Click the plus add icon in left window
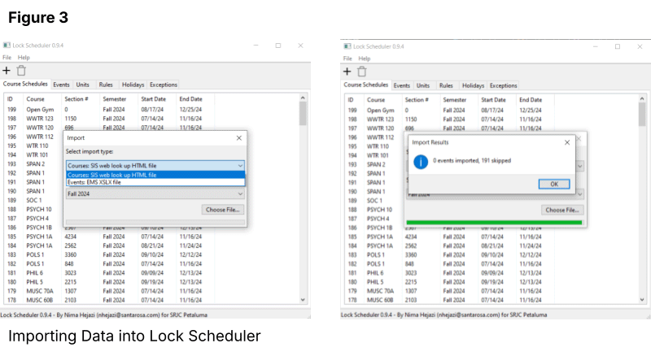This screenshot has width=651, height=356. tap(7, 71)
